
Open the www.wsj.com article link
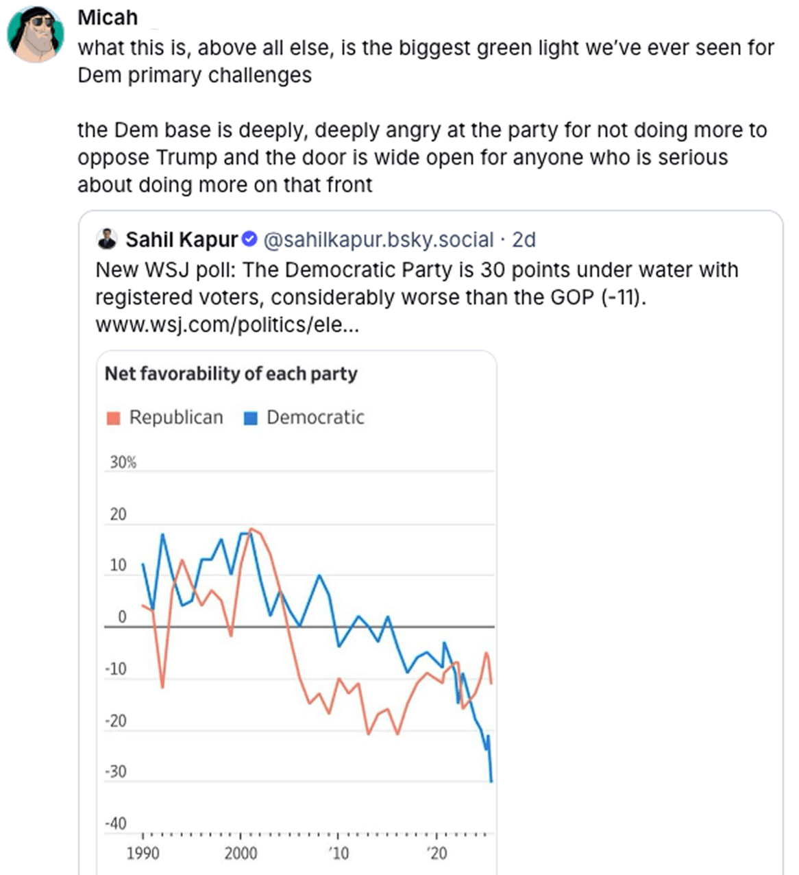(x=227, y=324)
